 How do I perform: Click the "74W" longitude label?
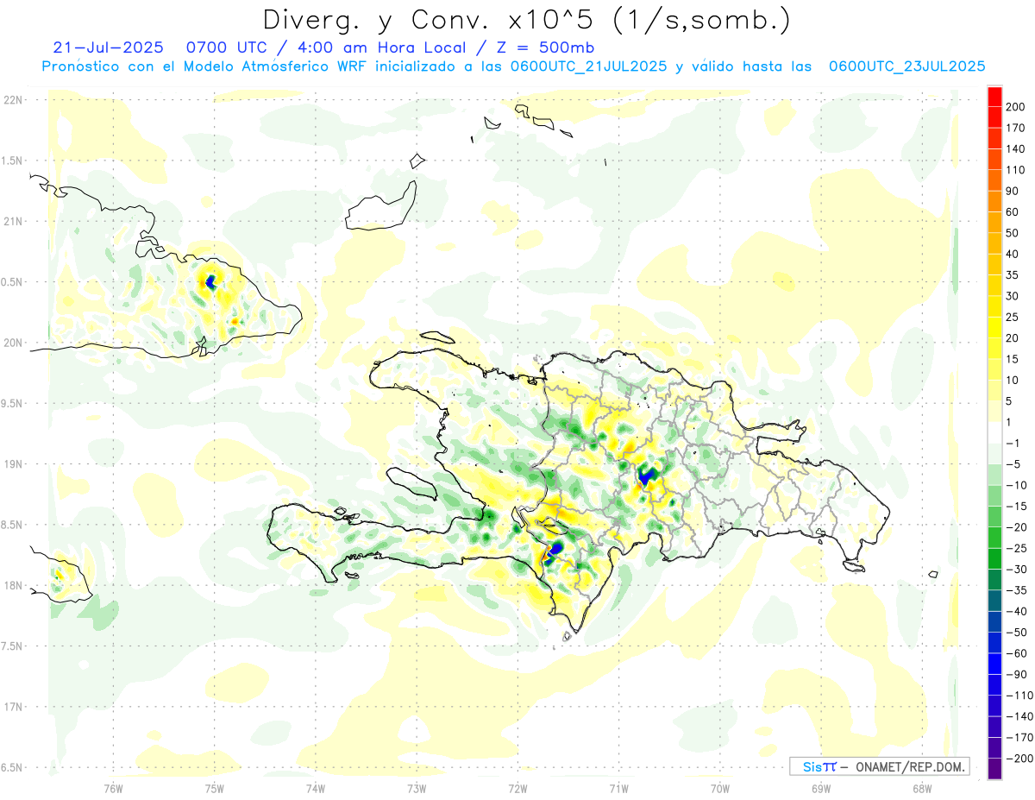coord(316,788)
